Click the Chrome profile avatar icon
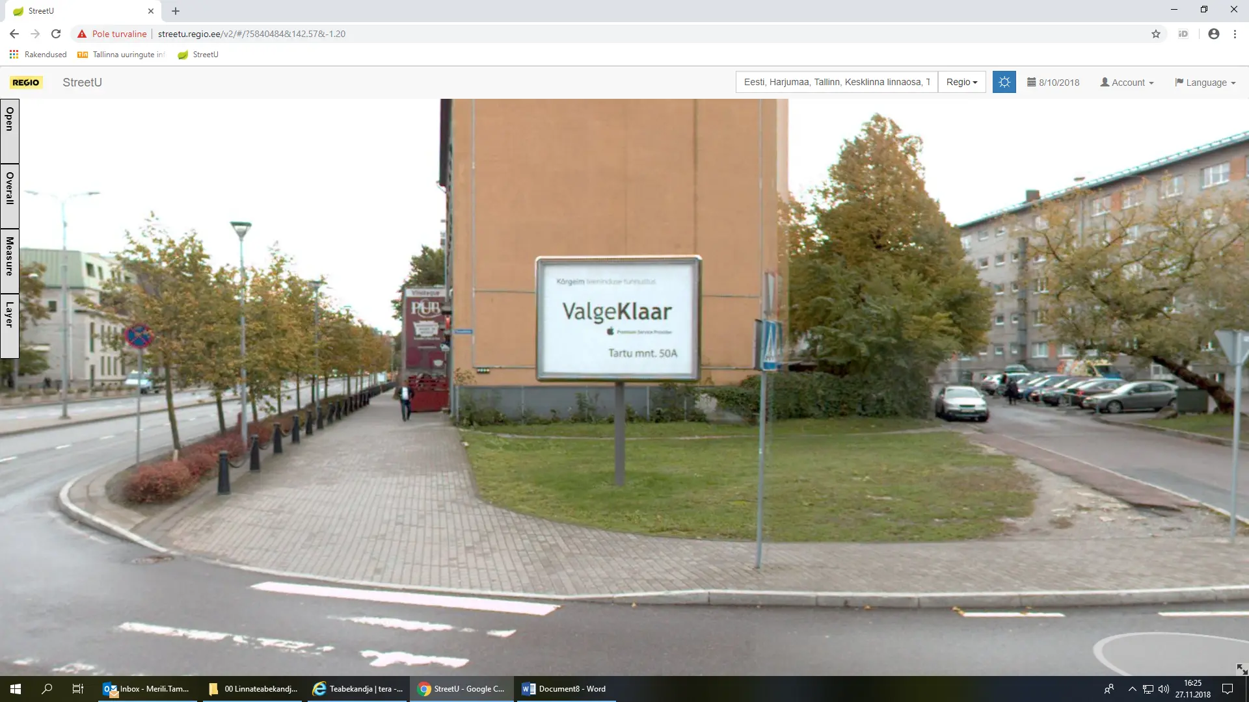 pos(1213,34)
